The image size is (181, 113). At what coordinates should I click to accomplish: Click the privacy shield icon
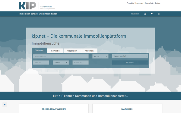tap(5, 105)
